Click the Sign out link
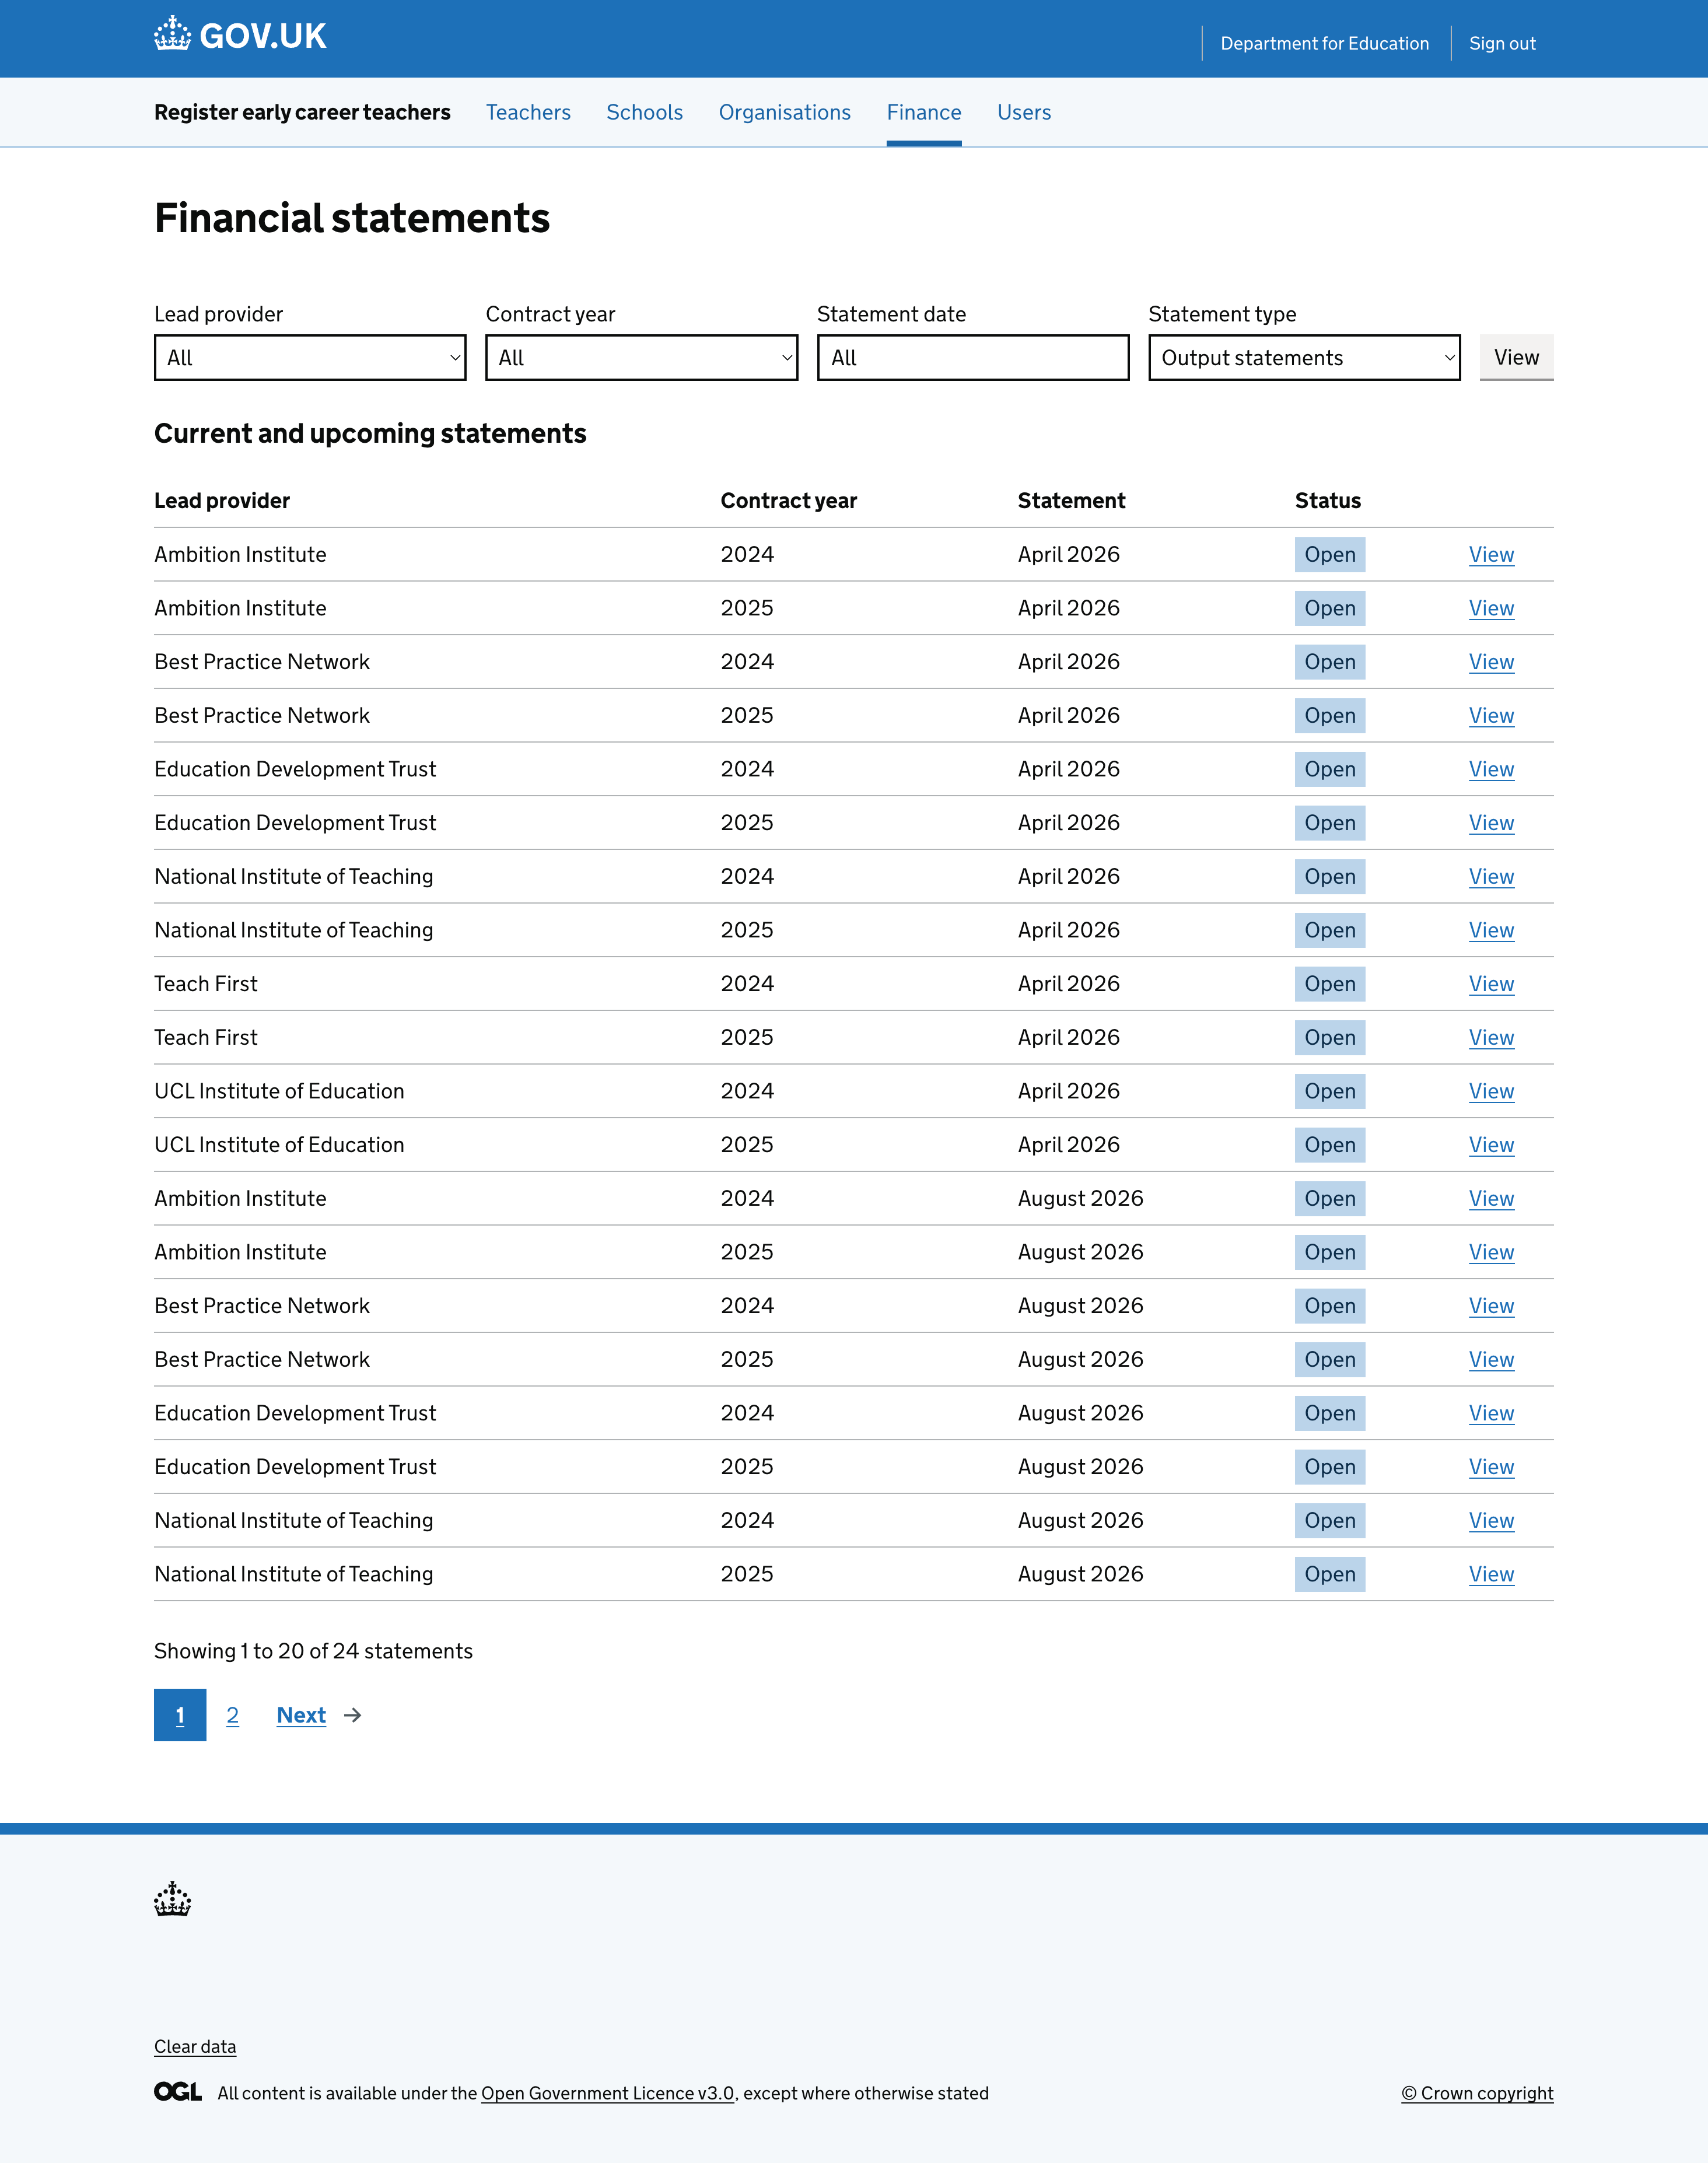Image resolution: width=1708 pixels, height=2163 pixels. coord(1502,43)
